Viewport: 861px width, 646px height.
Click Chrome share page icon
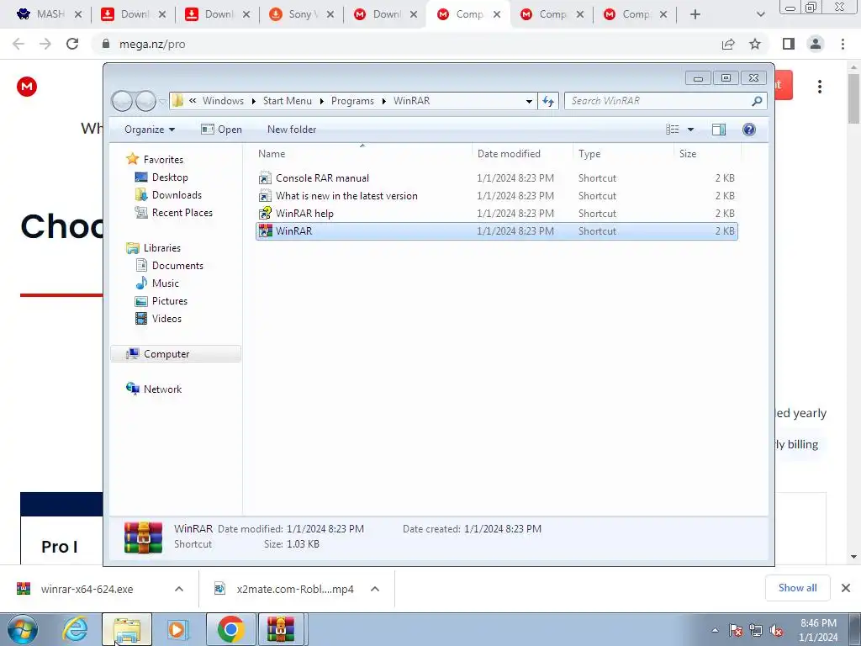point(728,44)
